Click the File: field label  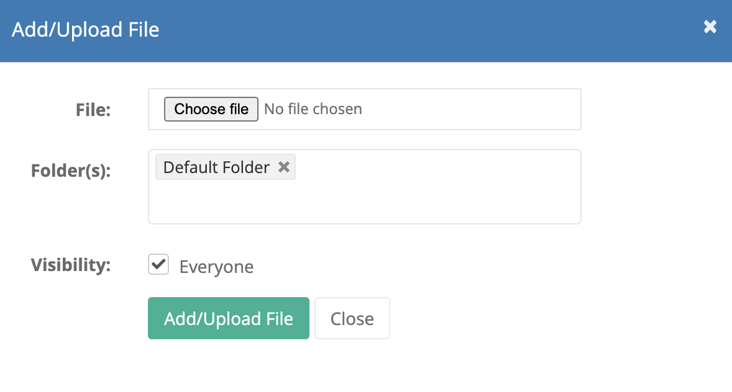click(x=93, y=110)
